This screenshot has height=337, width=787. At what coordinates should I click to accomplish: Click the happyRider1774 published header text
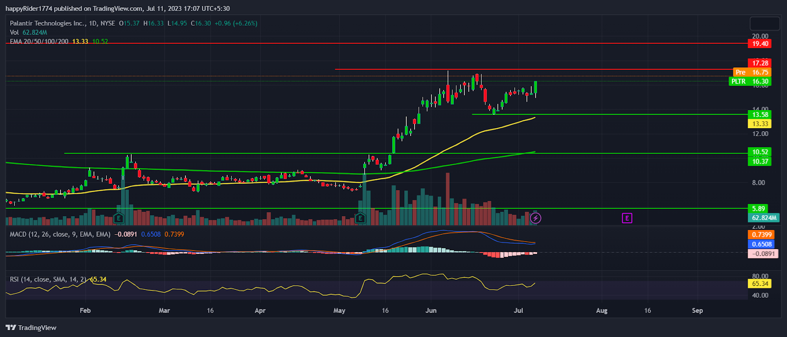[x=118, y=8]
